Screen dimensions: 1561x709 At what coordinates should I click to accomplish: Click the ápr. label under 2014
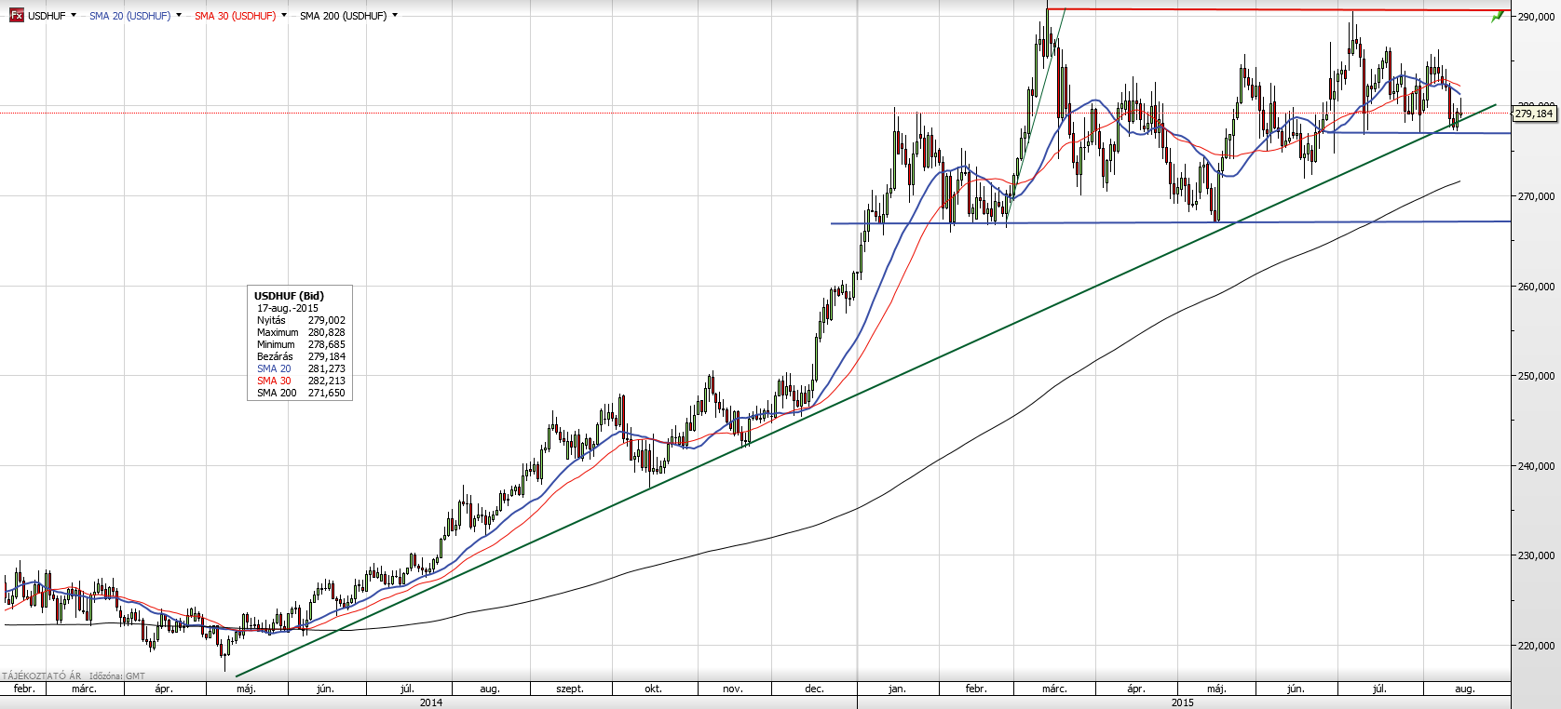(164, 689)
